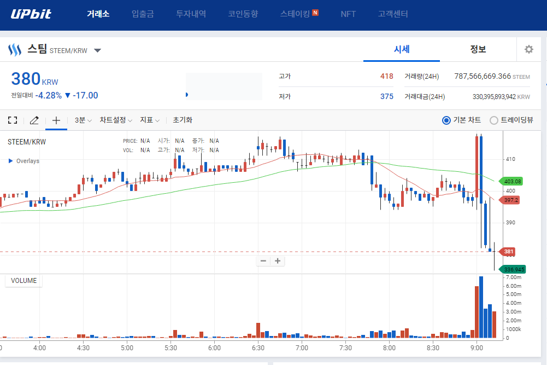The image size is (547, 365).
Task: Select the 기본 차트 radio button
Action: pos(446,120)
